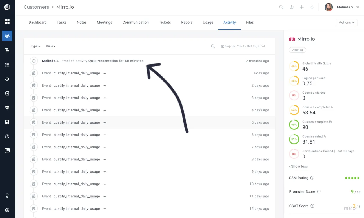Expand the View dropdown

tap(50, 46)
